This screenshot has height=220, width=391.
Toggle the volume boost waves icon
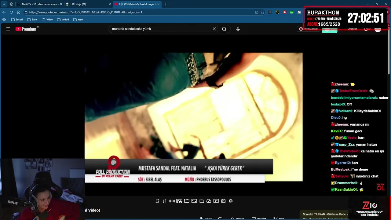[x=172, y=201]
